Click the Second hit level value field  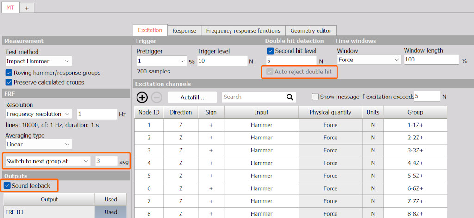tap(291, 61)
